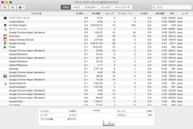Open the ディスク tab
Screen dimensions: 193x129
tap(106, 7)
